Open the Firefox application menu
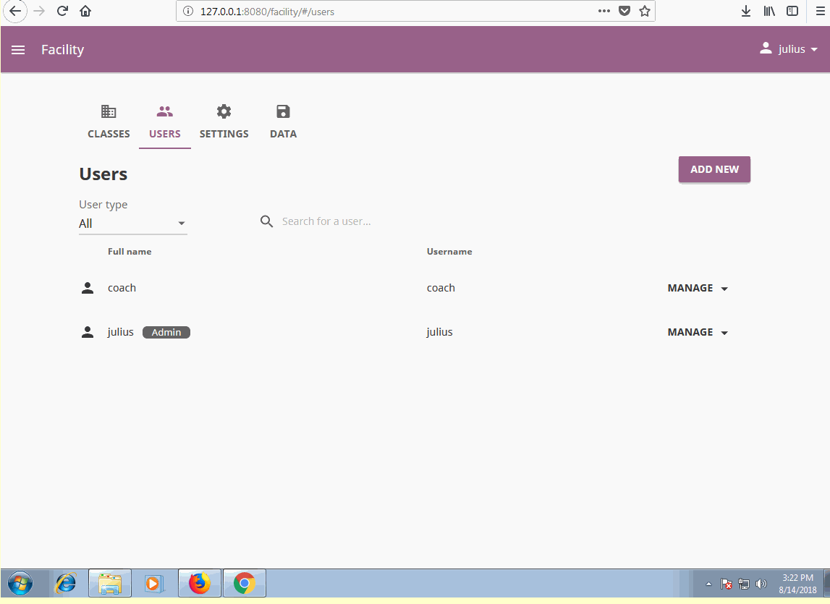This screenshot has width=830, height=604. coord(821,11)
